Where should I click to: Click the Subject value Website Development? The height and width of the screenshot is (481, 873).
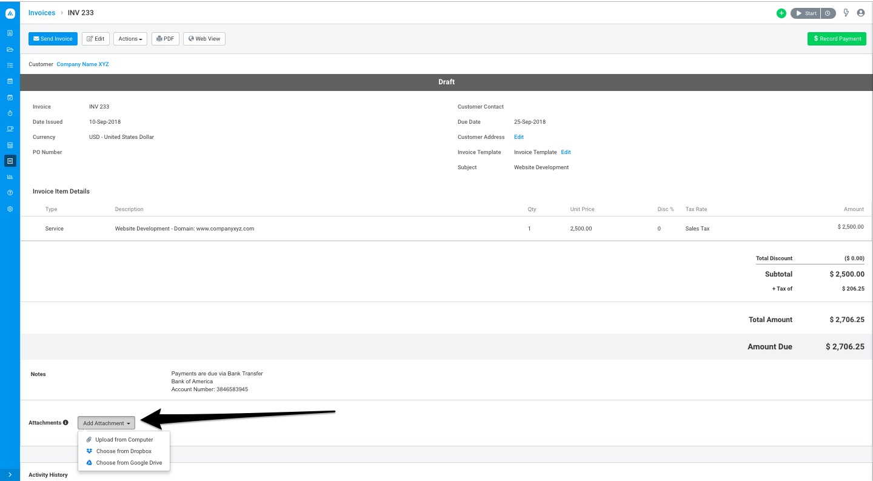click(541, 167)
